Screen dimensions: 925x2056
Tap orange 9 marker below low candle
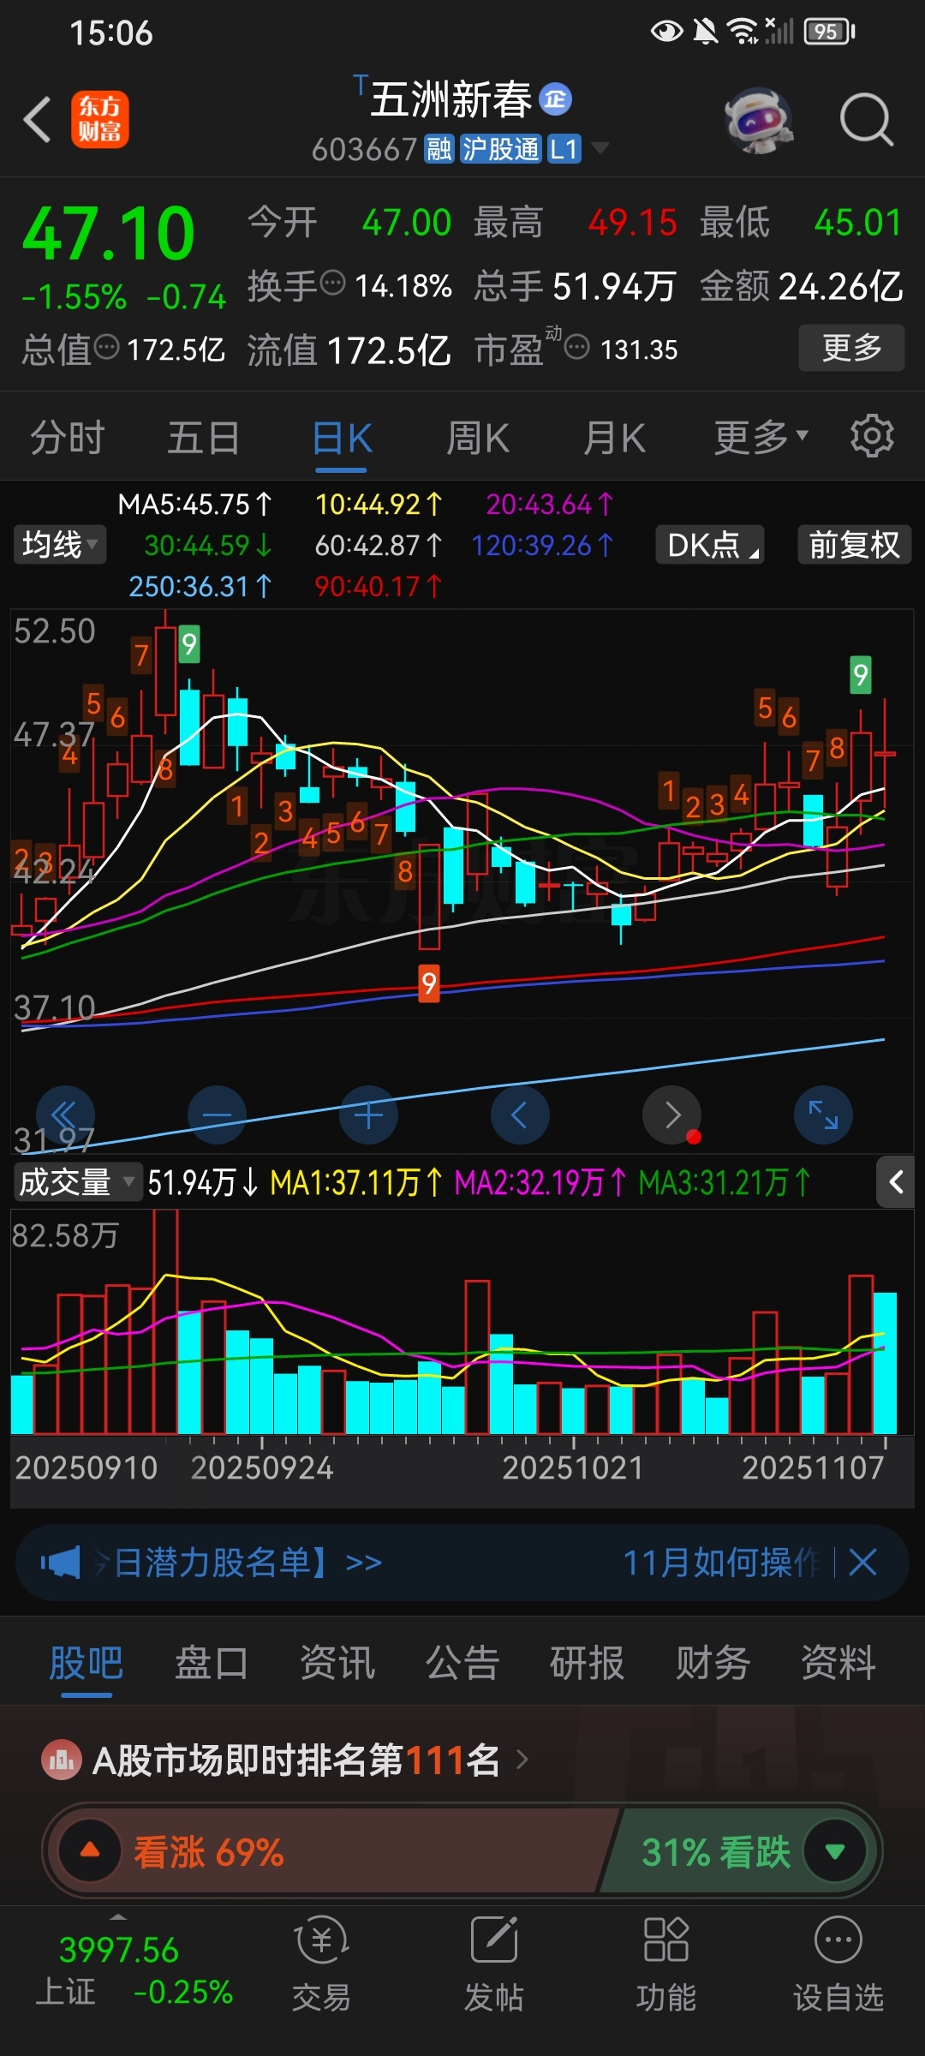[428, 983]
